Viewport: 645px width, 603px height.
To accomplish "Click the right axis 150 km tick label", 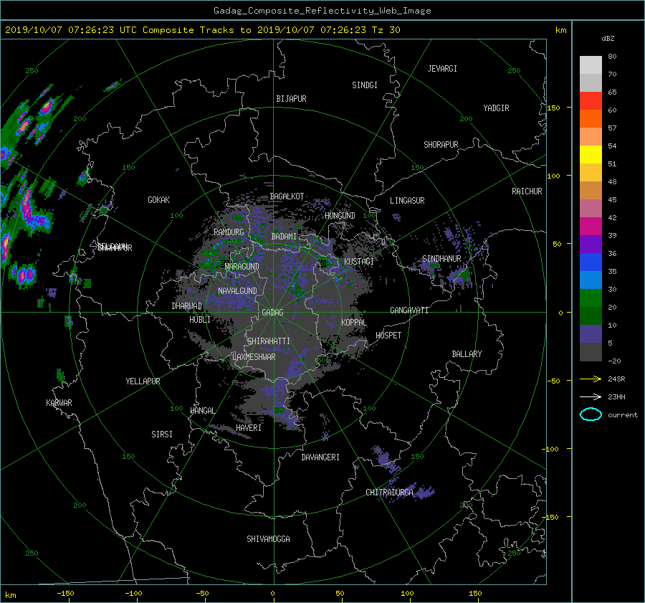I will pos(554,108).
